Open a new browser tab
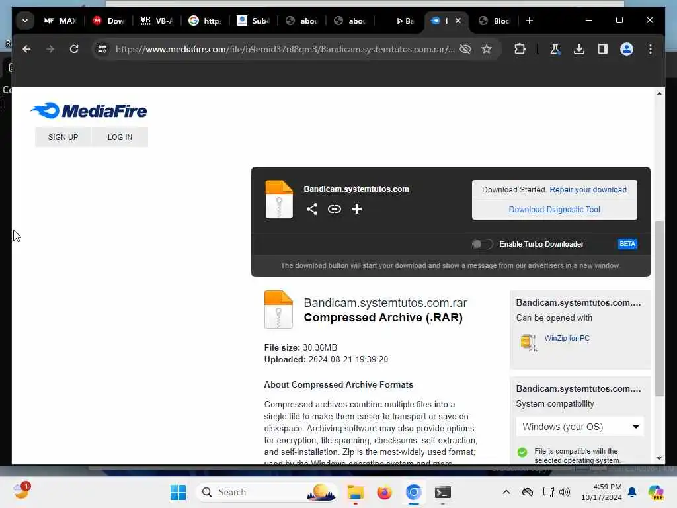Viewport: 677px width, 508px height. 530,21
